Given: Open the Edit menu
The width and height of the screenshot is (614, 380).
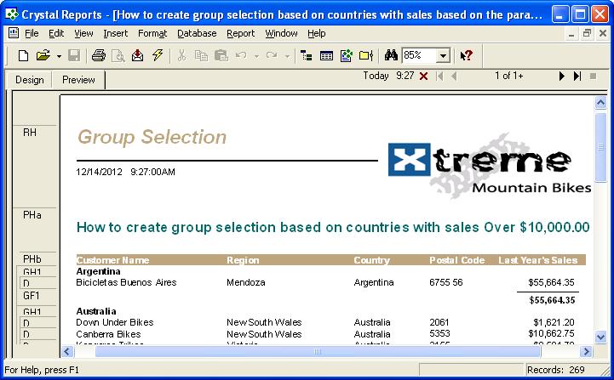Looking at the screenshot, I should click(56, 34).
